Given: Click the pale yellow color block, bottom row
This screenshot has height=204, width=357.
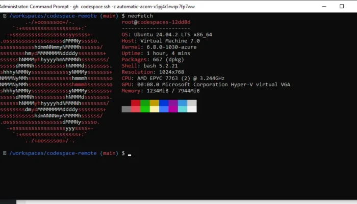Looking at the screenshot, I should tap(154, 109).
